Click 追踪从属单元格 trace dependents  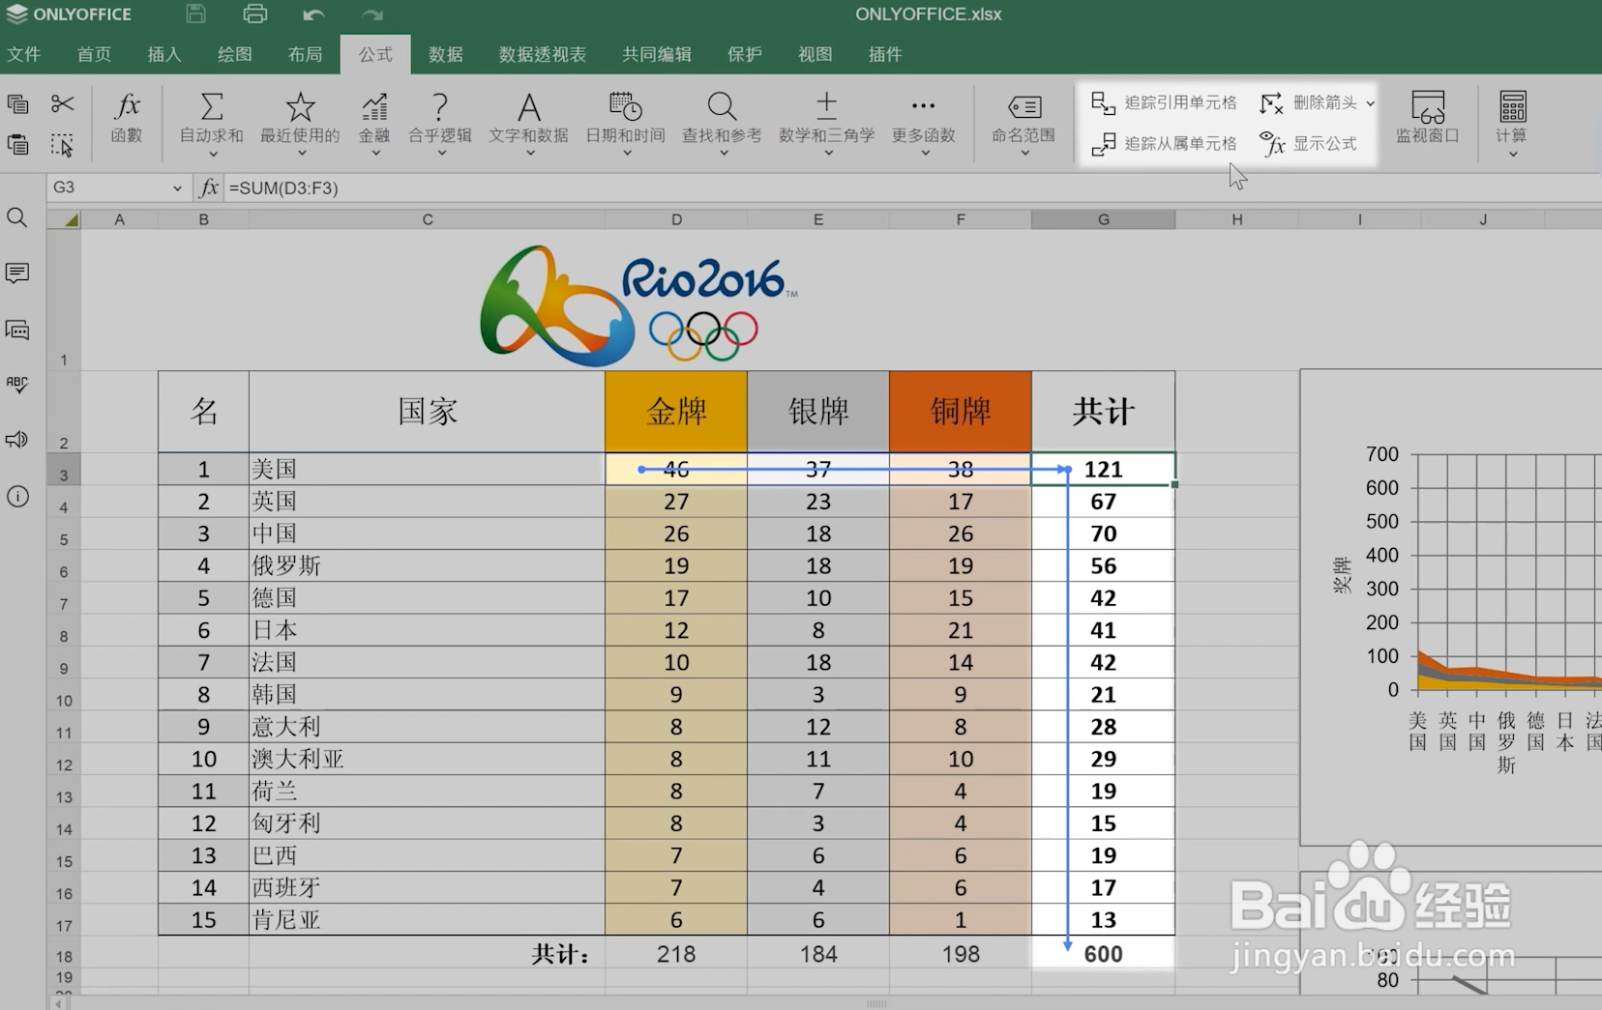[x=1164, y=143]
